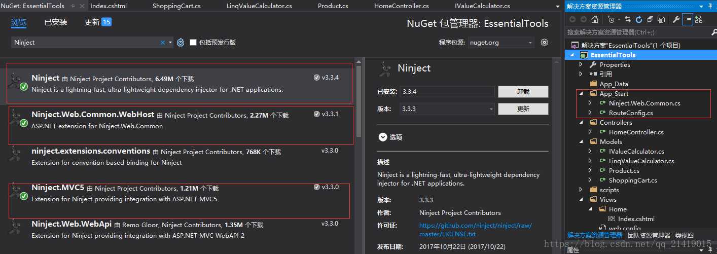
Task: Expand the Ninject.Web.Common.cs node arrow
Action: coord(590,103)
